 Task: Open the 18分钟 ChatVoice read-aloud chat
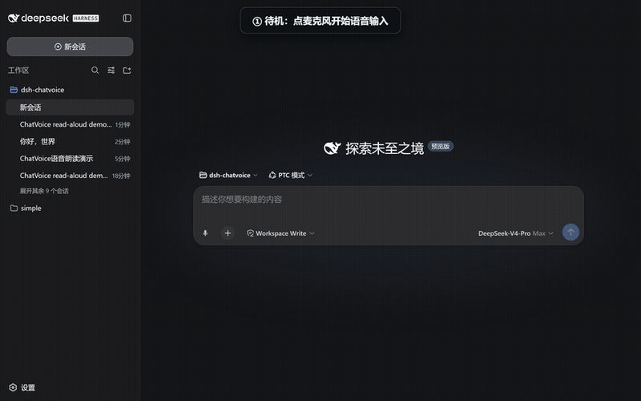(70, 176)
